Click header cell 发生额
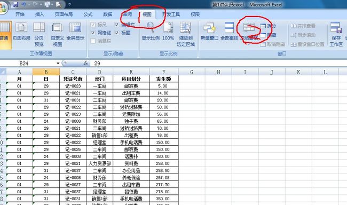 164,79
